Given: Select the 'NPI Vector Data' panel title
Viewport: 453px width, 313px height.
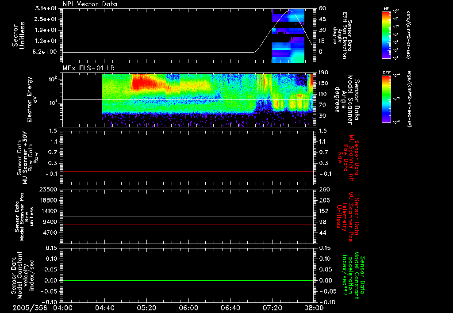Looking at the screenshot, I should tap(90, 4).
